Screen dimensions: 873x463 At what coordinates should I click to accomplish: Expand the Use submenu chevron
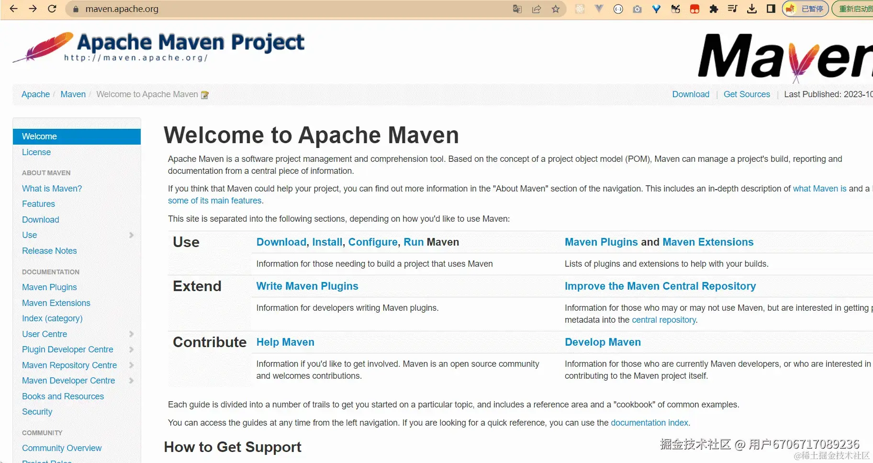(x=131, y=235)
